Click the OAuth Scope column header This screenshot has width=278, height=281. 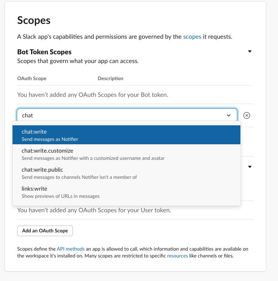(32, 79)
